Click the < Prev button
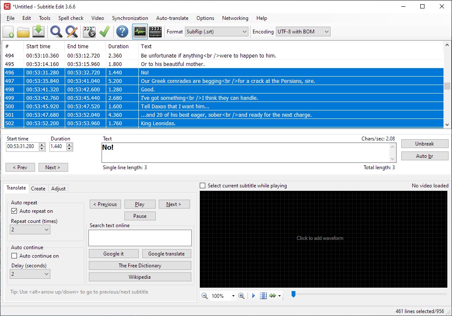The image size is (452, 316). (20, 168)
